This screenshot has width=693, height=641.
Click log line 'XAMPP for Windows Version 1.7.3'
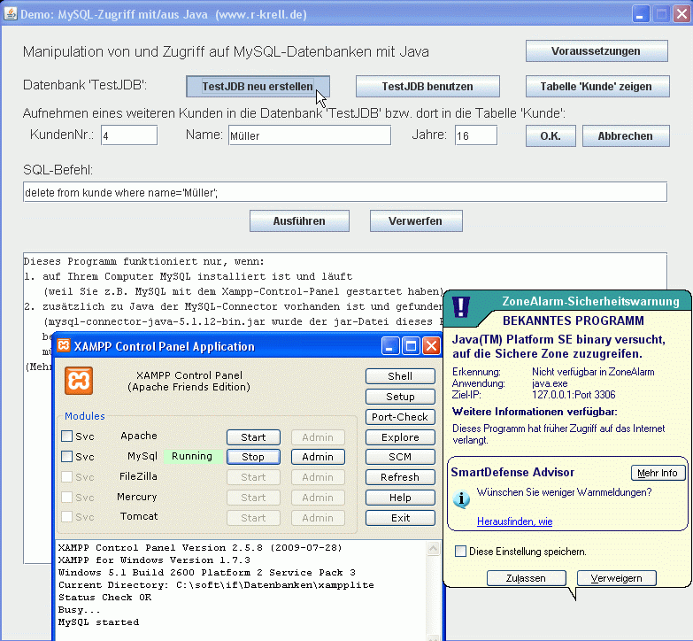click(x=154, y=560)
